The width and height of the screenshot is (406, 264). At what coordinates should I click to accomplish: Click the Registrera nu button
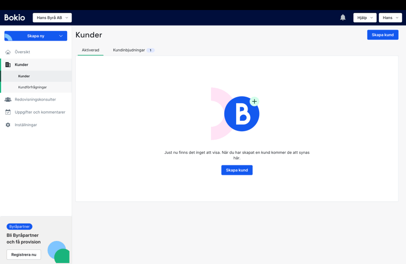point(24,254)
